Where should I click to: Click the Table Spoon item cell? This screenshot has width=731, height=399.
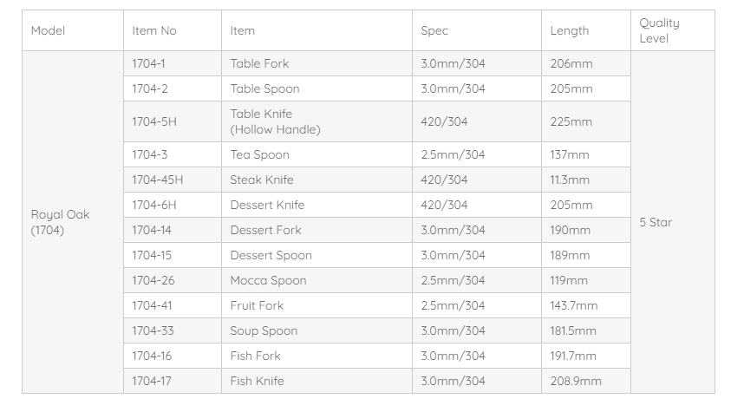click(x=264, y=88)
